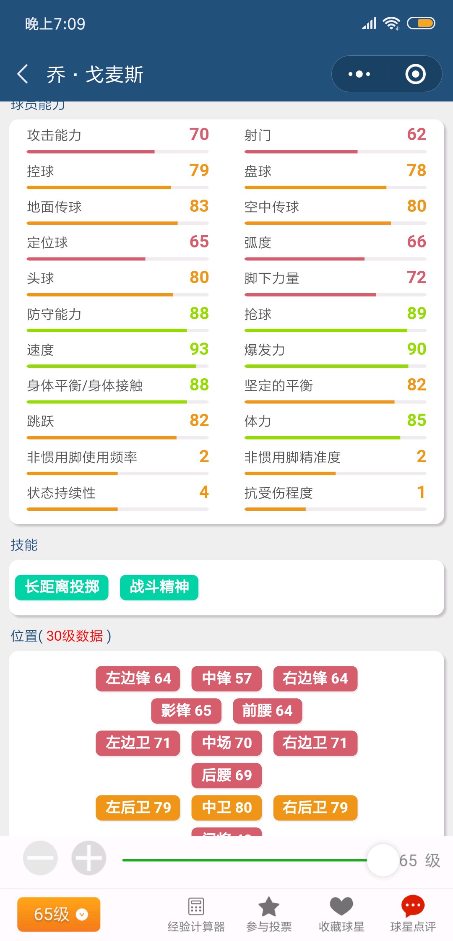Open the experience calculator (经验计算器)
This screenshot has height=941, width=453.
coord(196,914)
